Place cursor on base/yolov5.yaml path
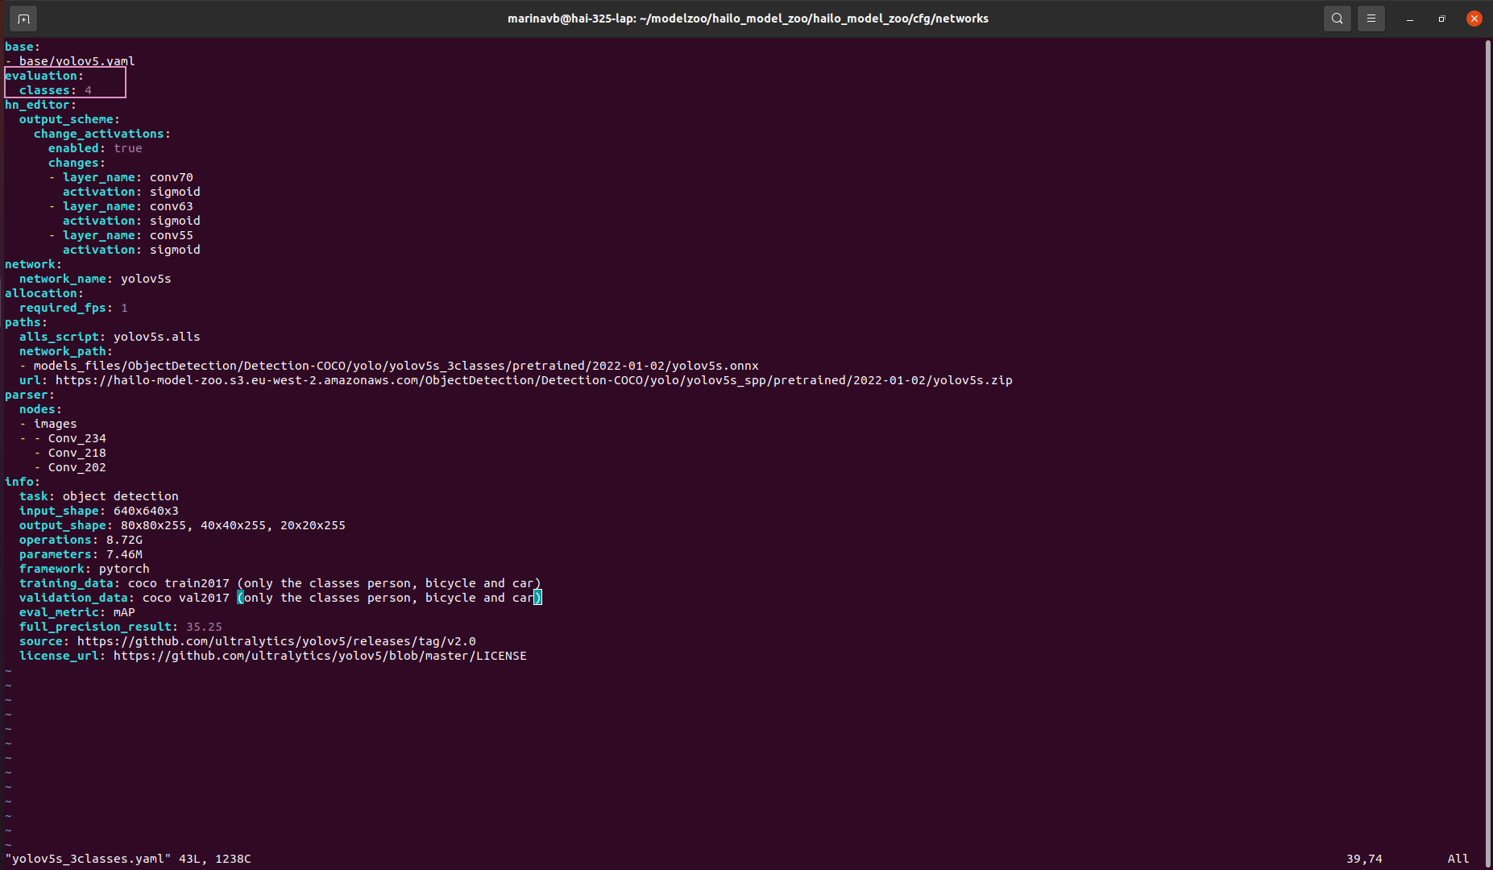The height and width of the screenshot is (870, 1493). (77, 61)
